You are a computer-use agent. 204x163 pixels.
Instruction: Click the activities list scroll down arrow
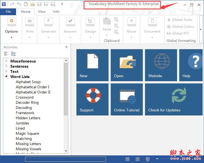point(66,151)
